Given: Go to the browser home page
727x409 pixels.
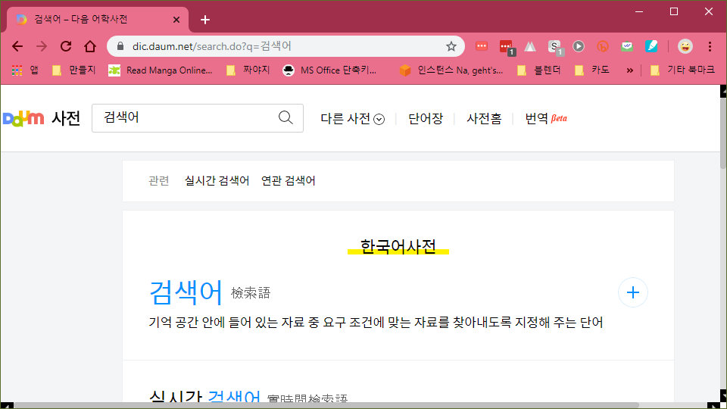Looking at the screenshot, I should point(90,46).
